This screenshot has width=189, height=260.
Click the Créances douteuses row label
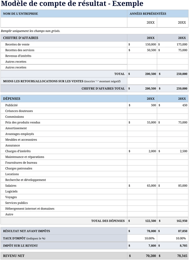[x=19, y=111]
